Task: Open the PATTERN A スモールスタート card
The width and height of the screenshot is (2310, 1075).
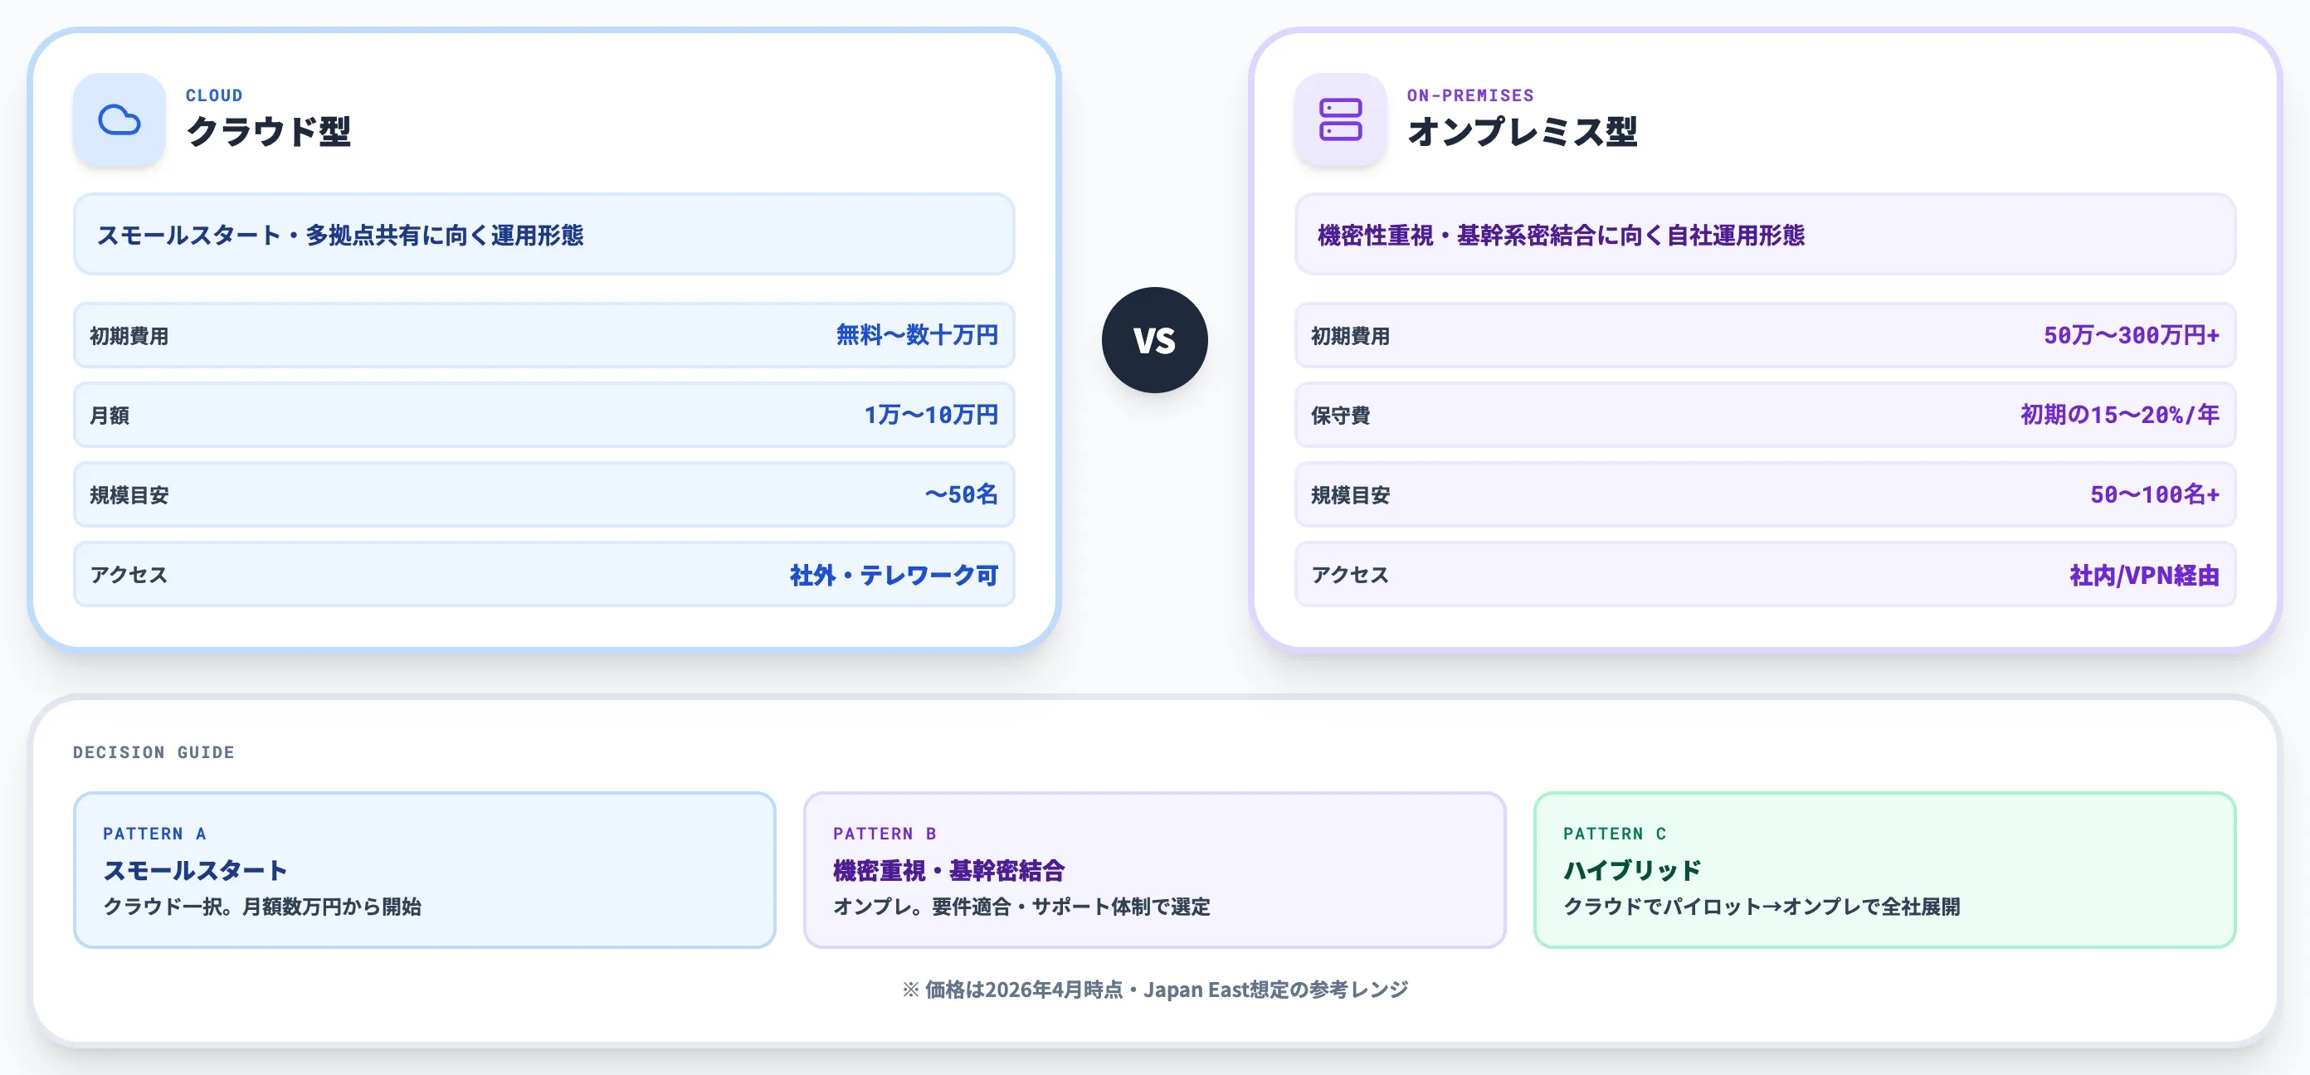Action: 424,869
